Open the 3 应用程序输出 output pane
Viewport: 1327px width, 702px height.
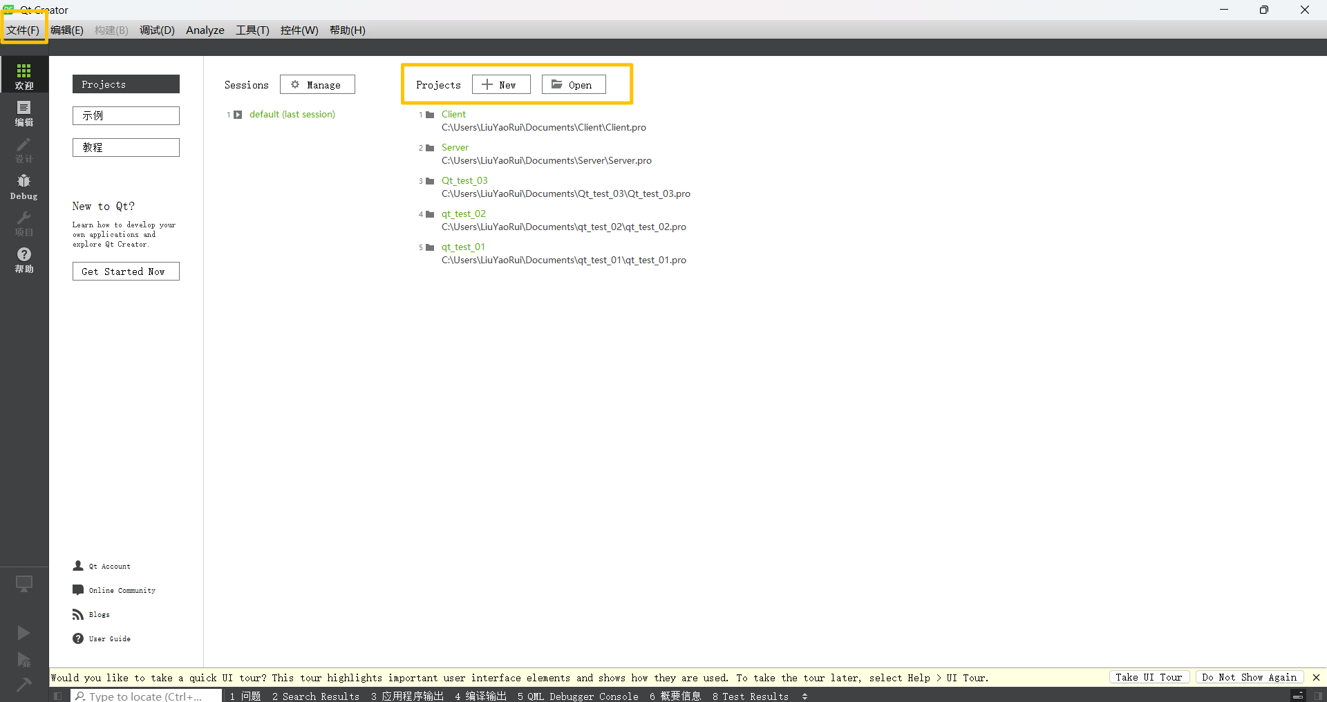(407, 696)
